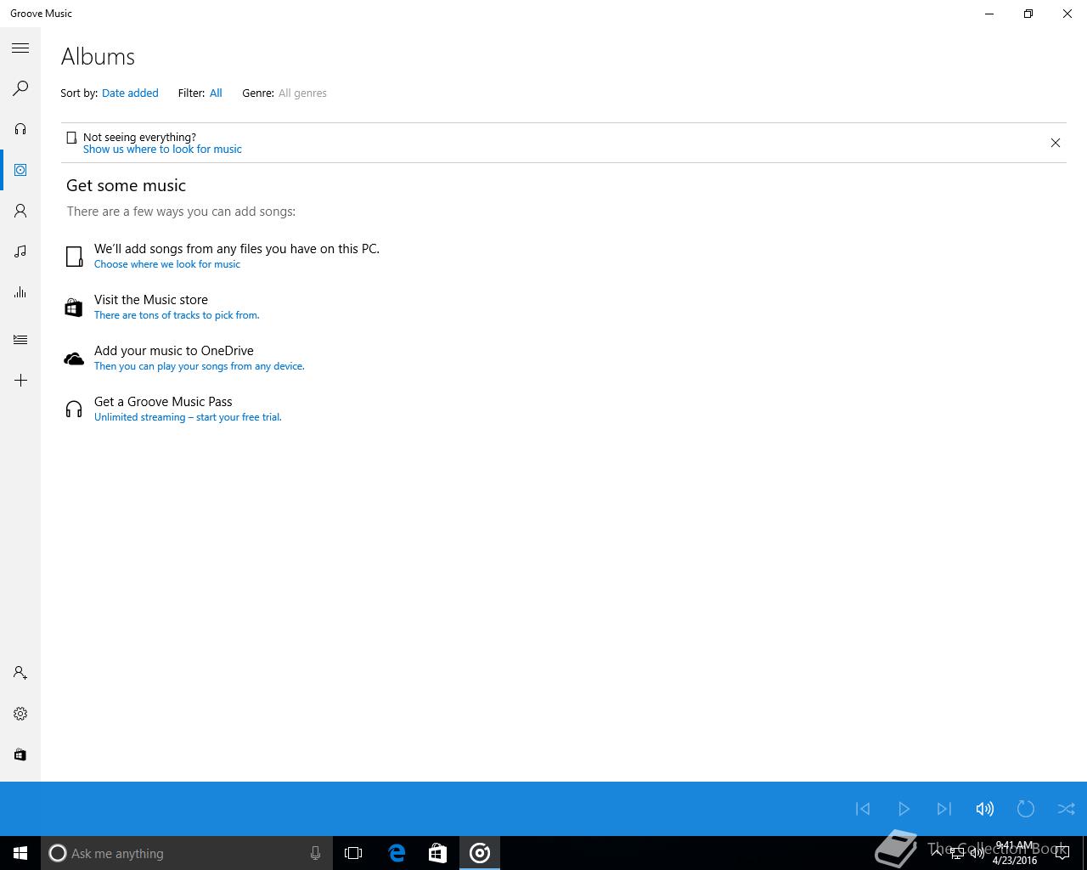Open Windows Store from taskbar

pyautogui.click(x=437, y=853)
